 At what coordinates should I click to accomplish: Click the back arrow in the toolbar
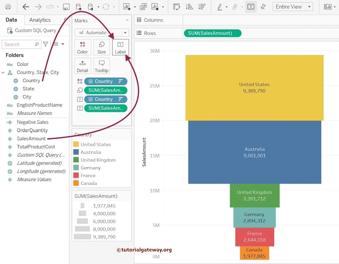[x=26, y=7]
